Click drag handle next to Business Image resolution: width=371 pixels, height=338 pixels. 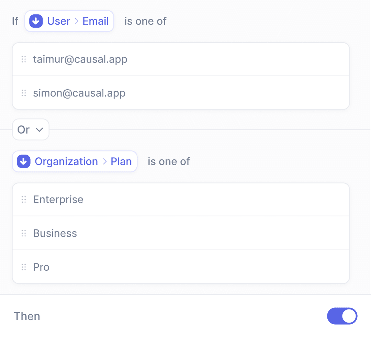pyautogui.click(x=24, y=233)
